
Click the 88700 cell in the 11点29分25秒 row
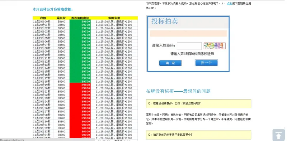click(61, 105)
